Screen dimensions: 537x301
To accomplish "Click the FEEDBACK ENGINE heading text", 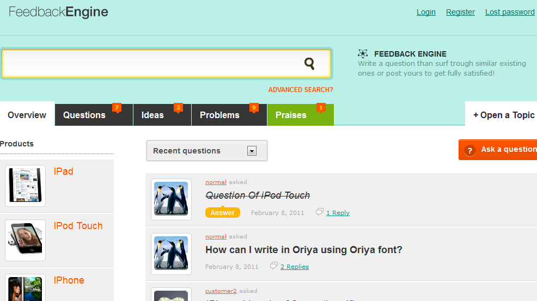I will 410,54.
